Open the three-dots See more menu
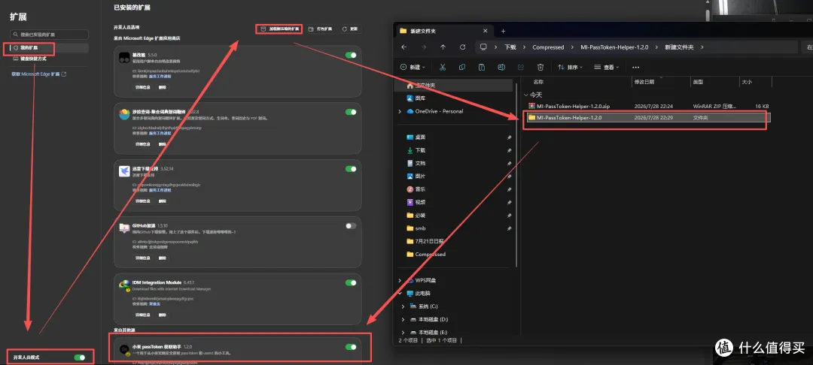Image resolution: width=813 pixels, height=365 pixels. pyautogui.click(x=635, y=67)
